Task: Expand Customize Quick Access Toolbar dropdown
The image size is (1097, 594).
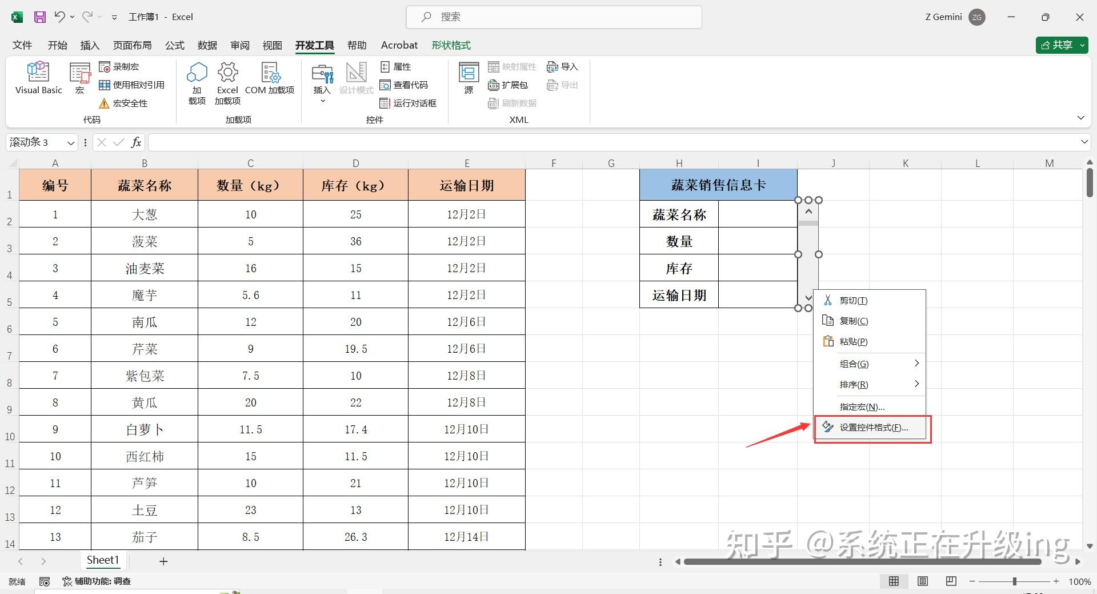Action: (114, 17)
